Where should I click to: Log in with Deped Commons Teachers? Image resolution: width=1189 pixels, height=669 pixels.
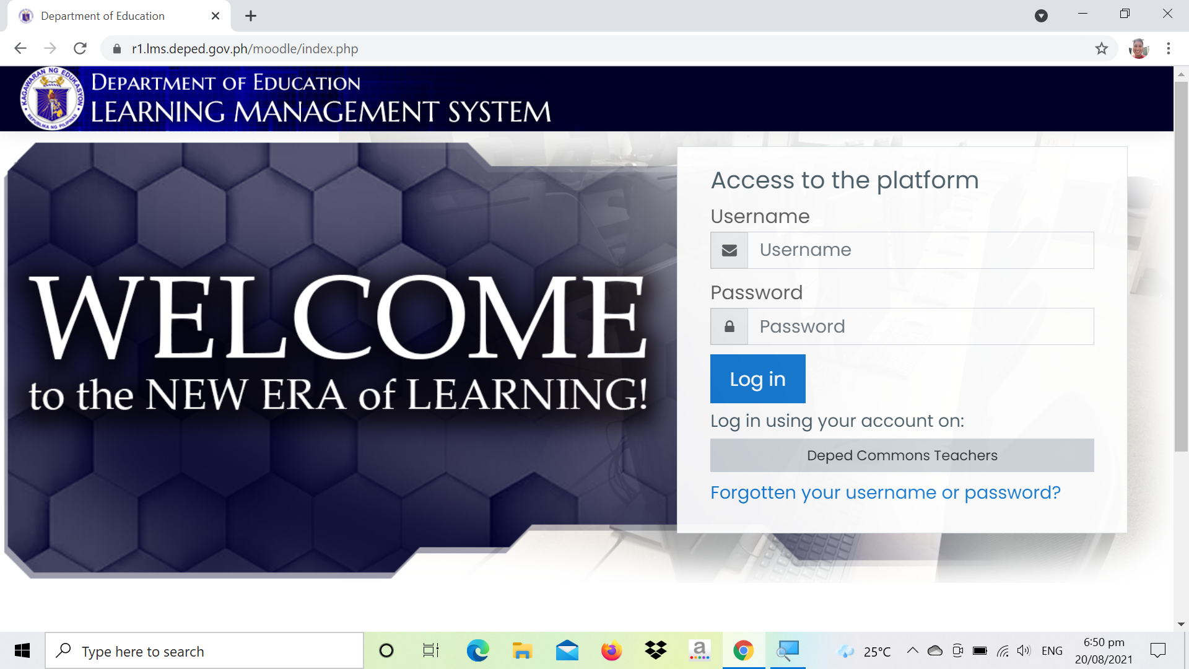[x=902, y=455]
